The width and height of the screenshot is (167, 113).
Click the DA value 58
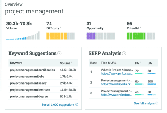pos(149,92)
